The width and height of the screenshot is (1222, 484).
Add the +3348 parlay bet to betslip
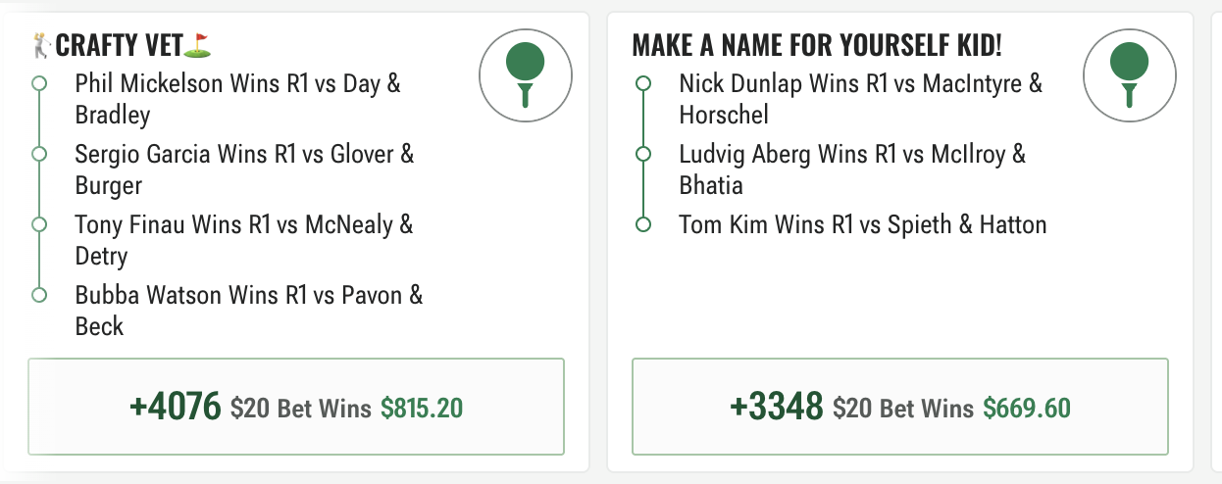click(x=900, y=407)
